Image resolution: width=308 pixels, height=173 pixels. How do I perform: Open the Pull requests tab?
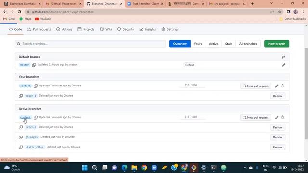click(x=39, y=29)
